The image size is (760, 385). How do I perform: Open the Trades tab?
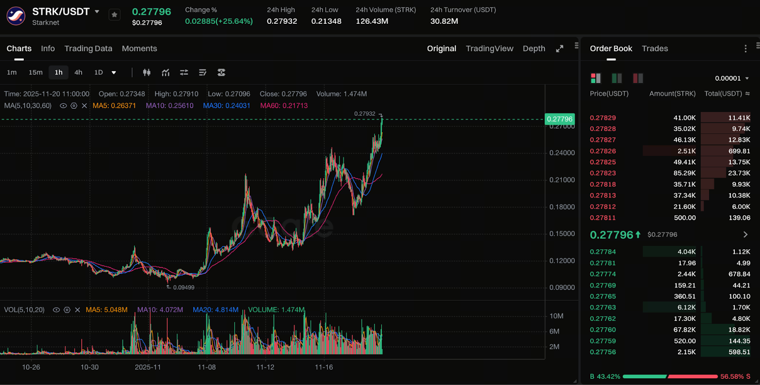tap(655, 48)
